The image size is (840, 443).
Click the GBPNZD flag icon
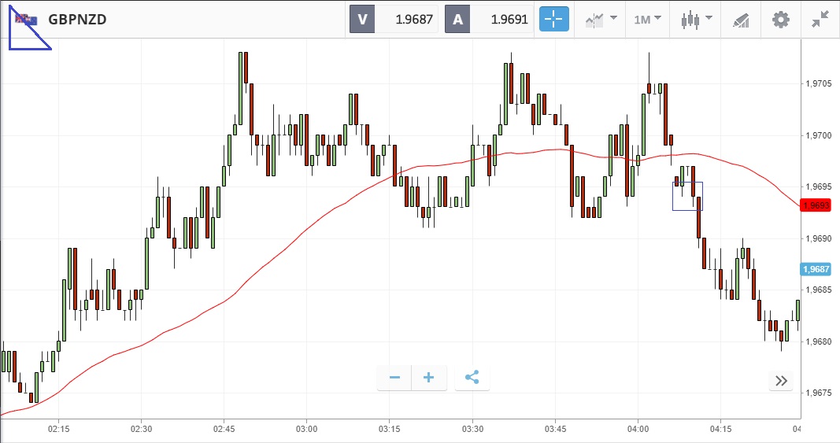[28, 19]
